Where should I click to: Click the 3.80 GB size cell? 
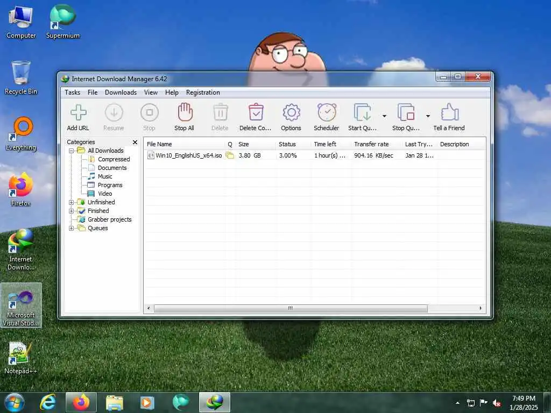(250, 155)
